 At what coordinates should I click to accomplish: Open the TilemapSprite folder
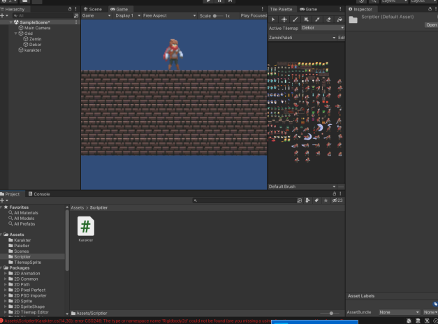tap(28, 263)
